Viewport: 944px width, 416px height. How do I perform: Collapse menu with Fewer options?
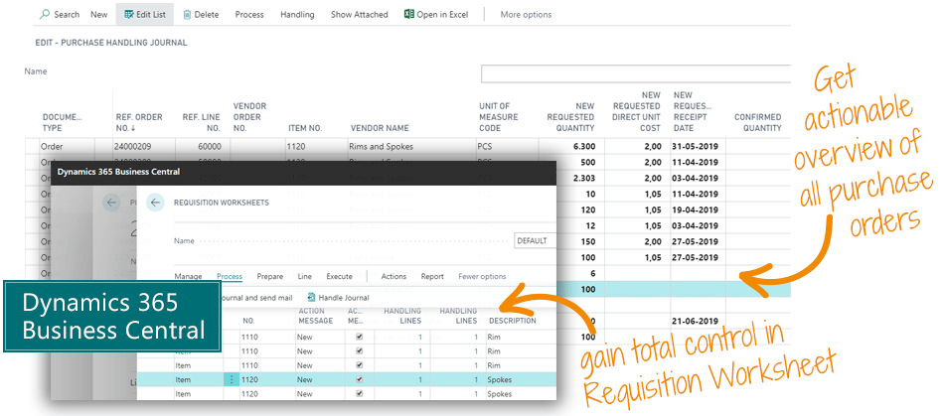[x=482, y=277]
